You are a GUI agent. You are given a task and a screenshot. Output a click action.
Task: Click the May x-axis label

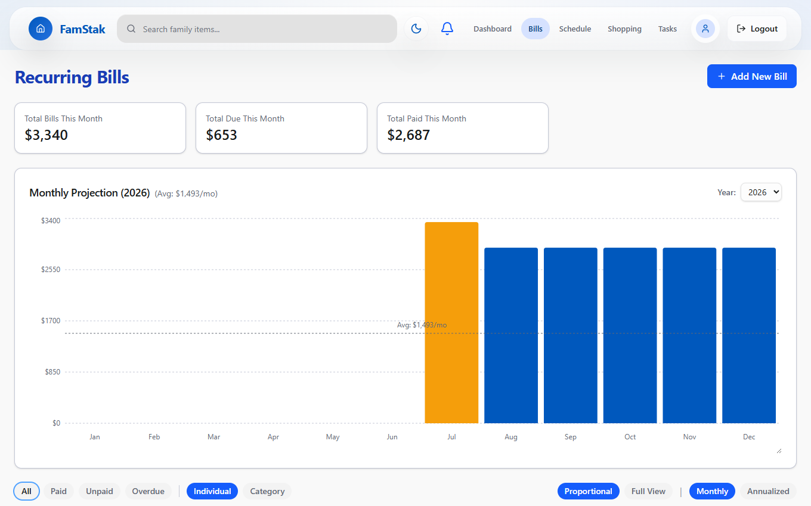333,437
